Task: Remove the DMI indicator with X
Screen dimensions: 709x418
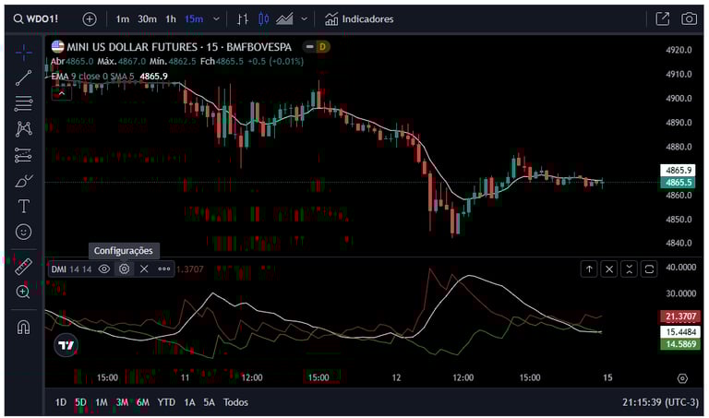Action: coord(144,269)
